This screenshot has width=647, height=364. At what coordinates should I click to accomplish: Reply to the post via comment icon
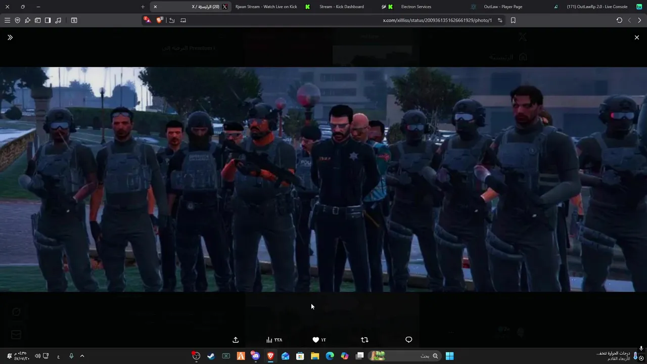pos(409,340)
